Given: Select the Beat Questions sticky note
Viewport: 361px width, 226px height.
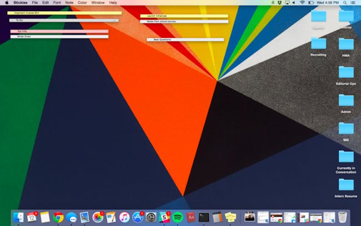Looking at the screenshot, I should (x=185, y=40).
